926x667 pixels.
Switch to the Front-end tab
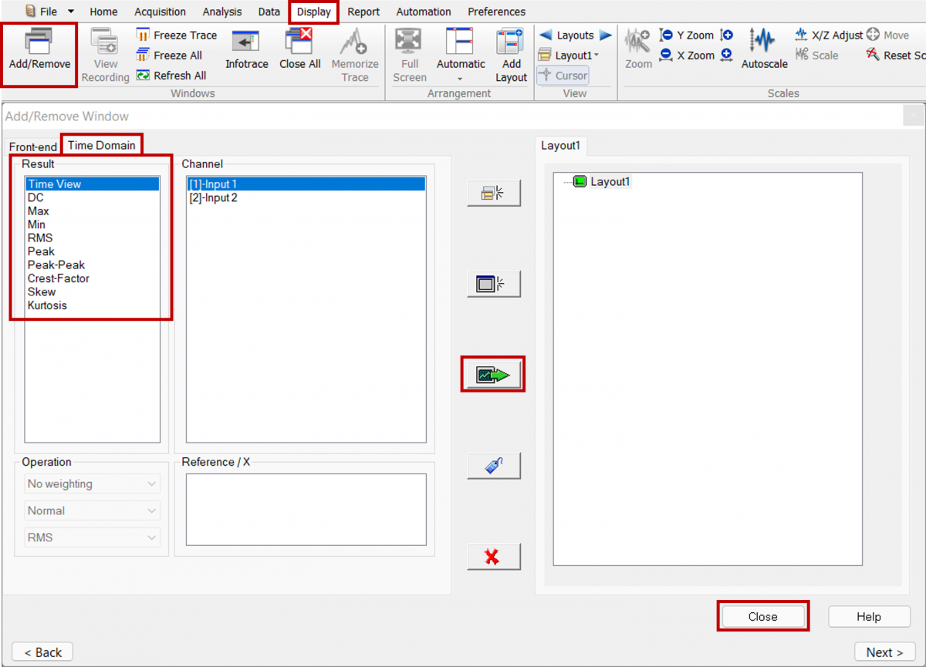[33, 147]
